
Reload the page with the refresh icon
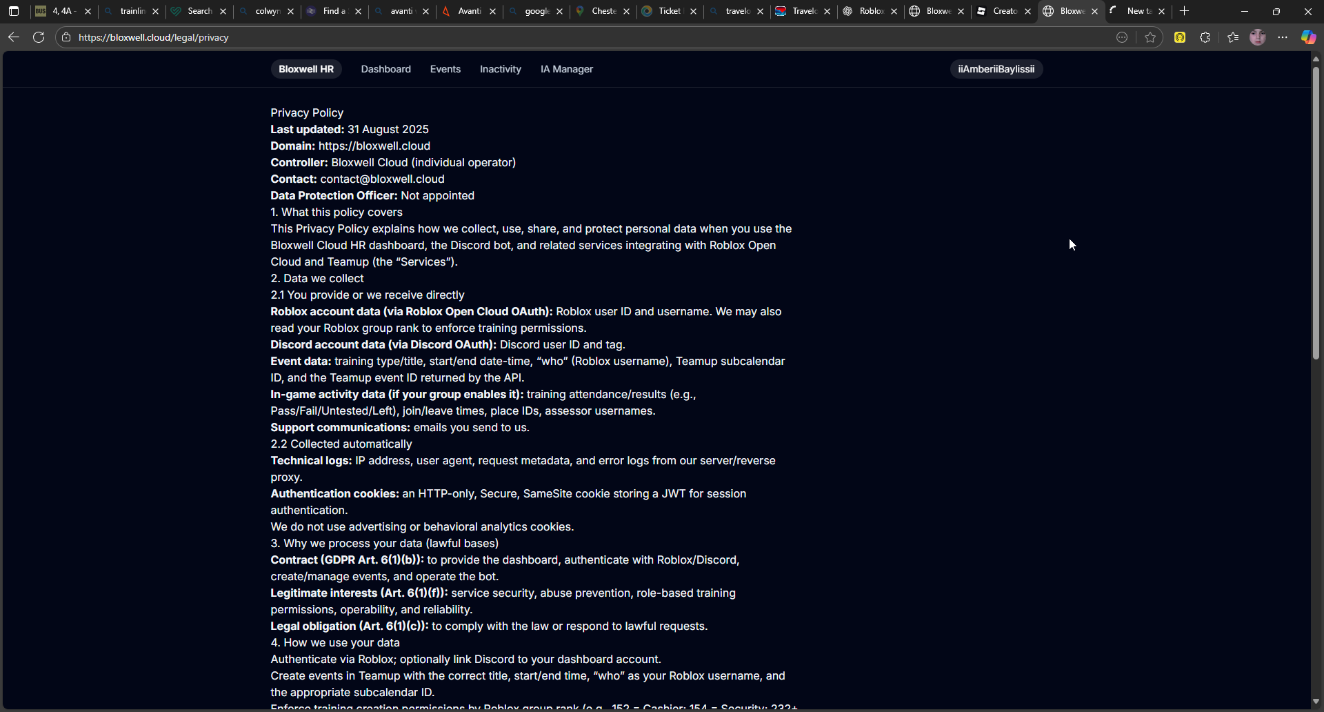(x=39, y=37)
